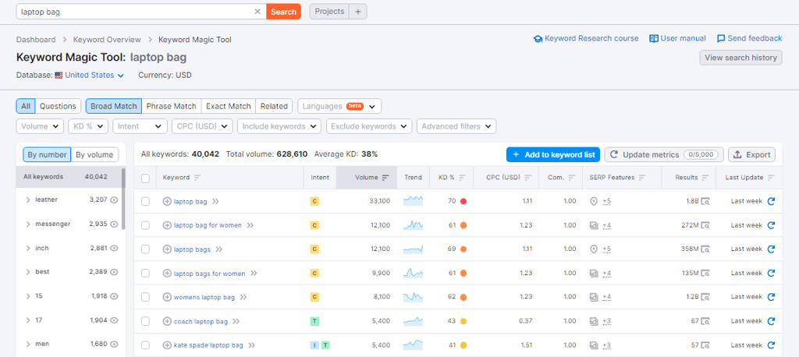Viewport: 799px width, 357px height.
Task: Refresh metrics for laptop bags row
Action: [x=771, y=249]
